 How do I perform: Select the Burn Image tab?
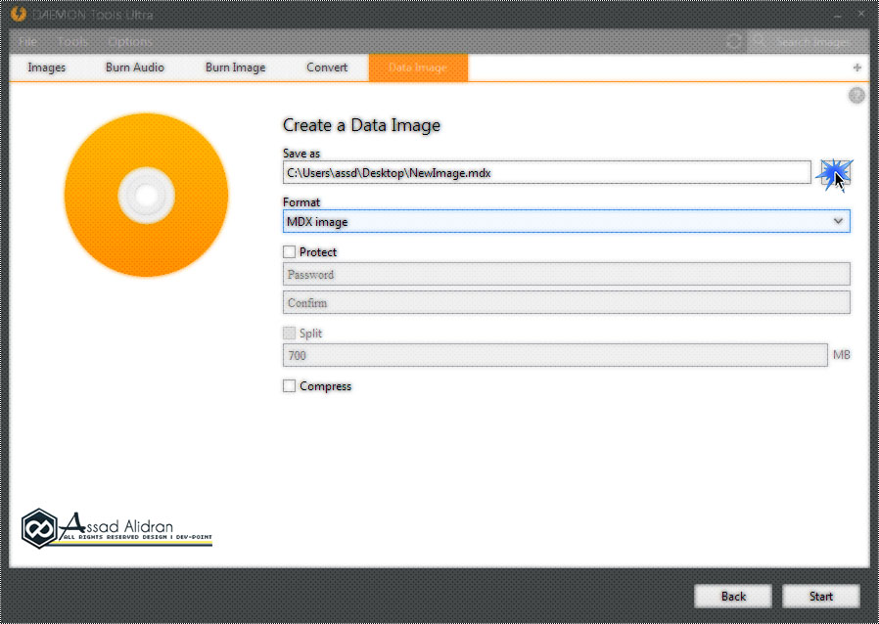point(236,67)
